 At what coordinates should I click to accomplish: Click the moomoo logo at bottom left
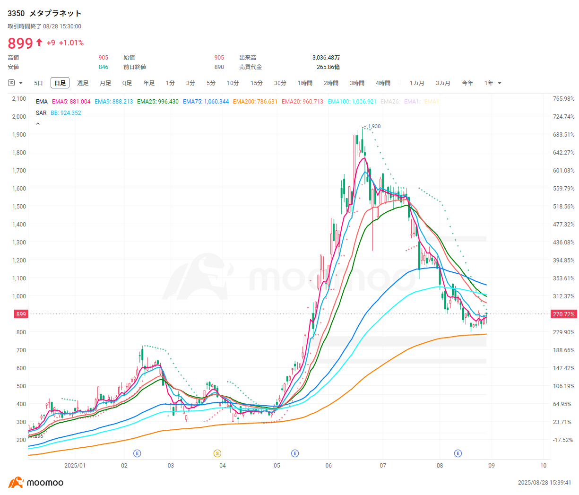(34, 483)
